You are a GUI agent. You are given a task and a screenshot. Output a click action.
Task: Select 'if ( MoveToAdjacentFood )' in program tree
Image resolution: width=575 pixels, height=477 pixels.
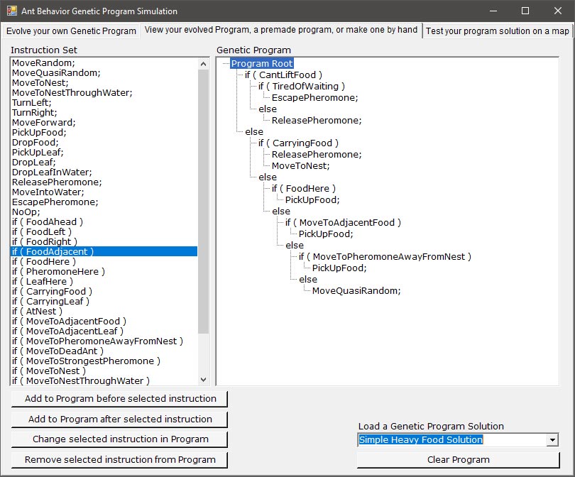pyautogui.click(x=343, y=223)
